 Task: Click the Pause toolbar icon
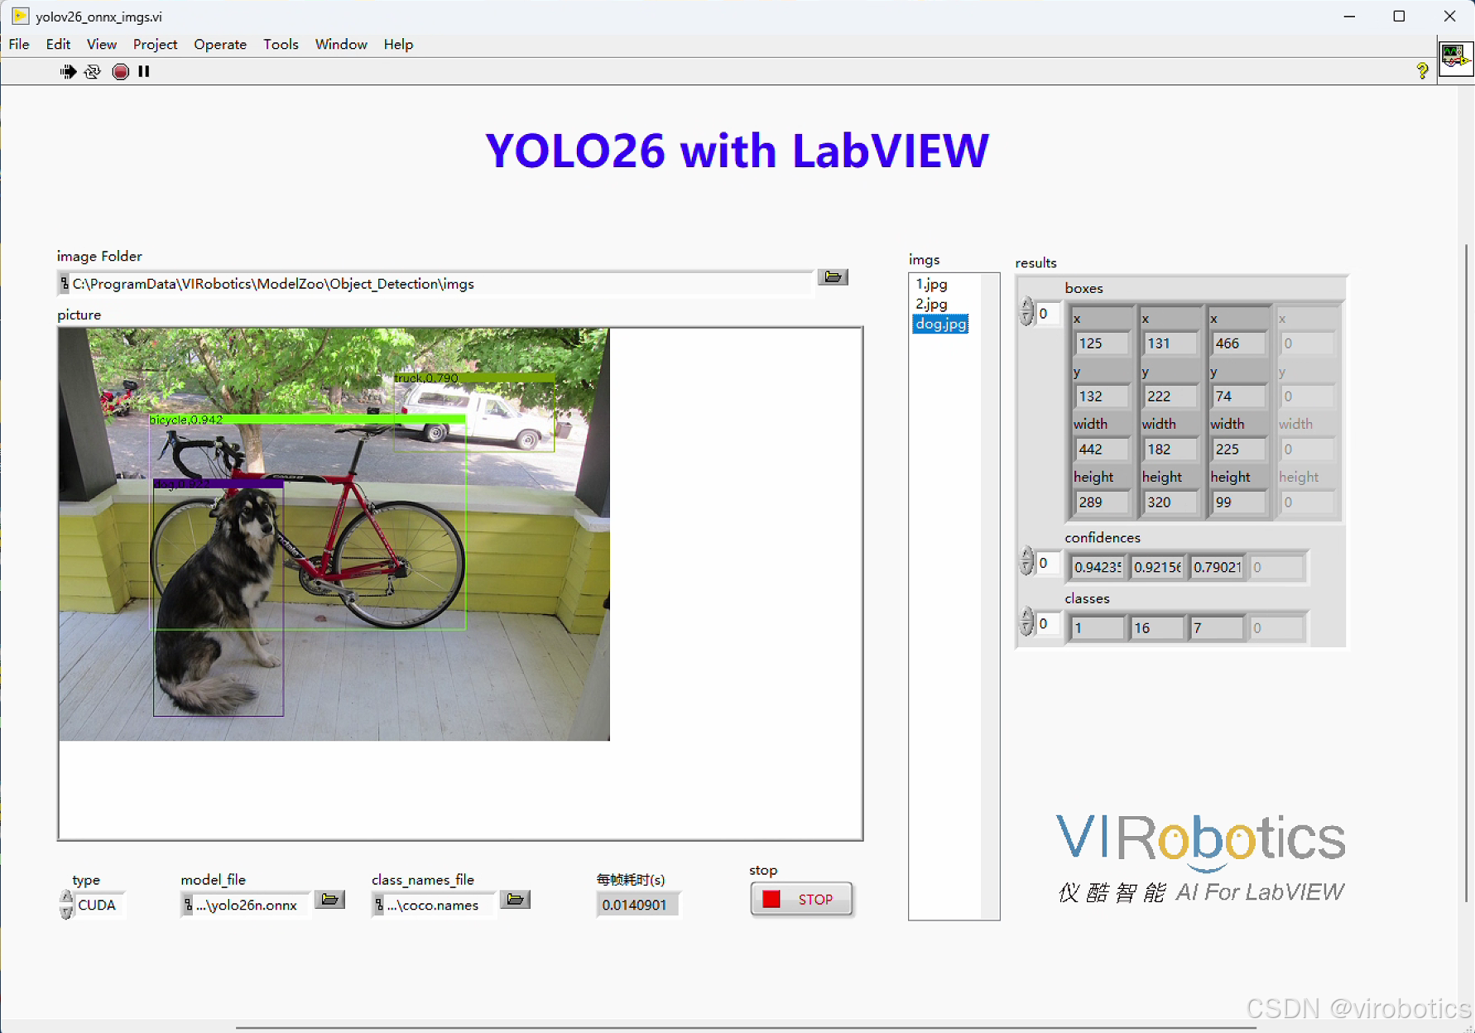[x=144, y=72]
